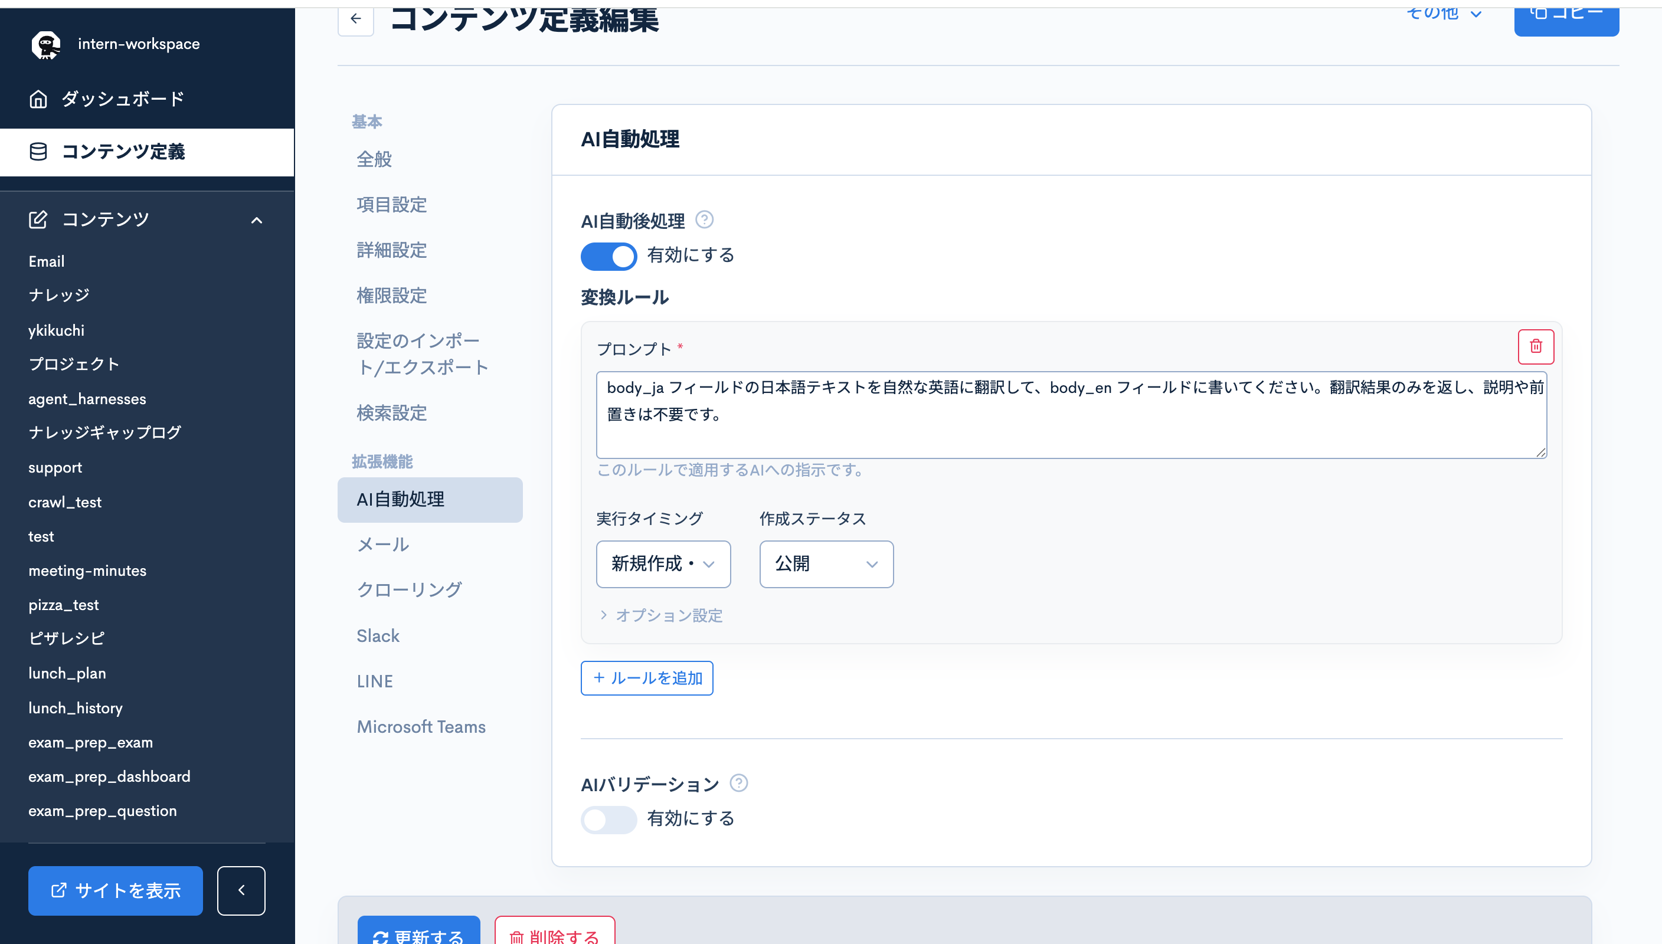Open the その他 menu

tap(1444, 14)
